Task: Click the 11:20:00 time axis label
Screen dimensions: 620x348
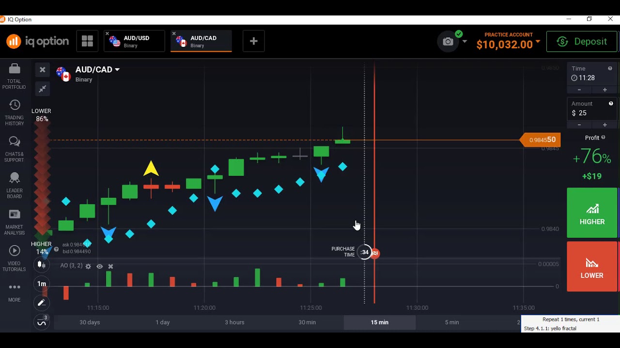Action: click(x=204, y=307)
